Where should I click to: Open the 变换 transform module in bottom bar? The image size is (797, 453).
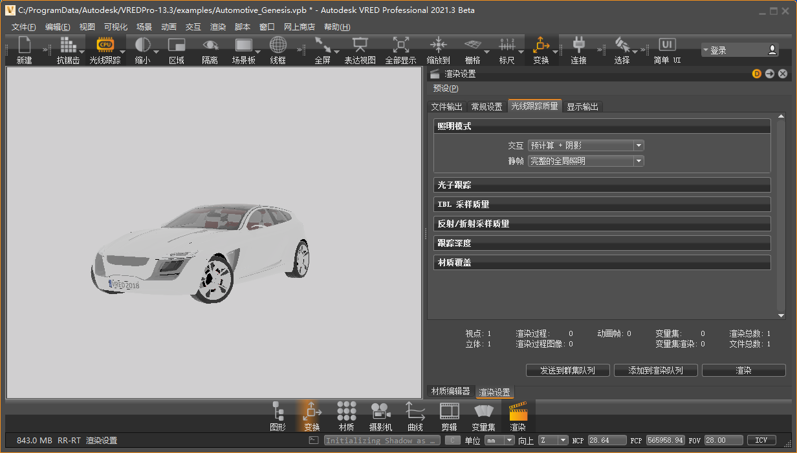[x=312, y=411]
